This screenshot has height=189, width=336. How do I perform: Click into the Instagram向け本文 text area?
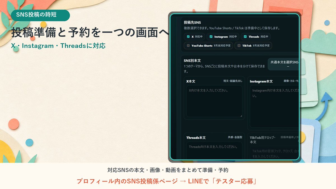[x=275, y=107]
